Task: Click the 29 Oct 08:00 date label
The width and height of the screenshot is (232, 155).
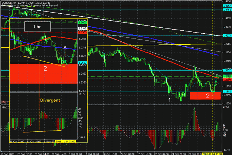Action: [x=195, y=154]
